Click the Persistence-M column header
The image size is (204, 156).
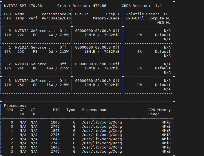tap(56, 14)
